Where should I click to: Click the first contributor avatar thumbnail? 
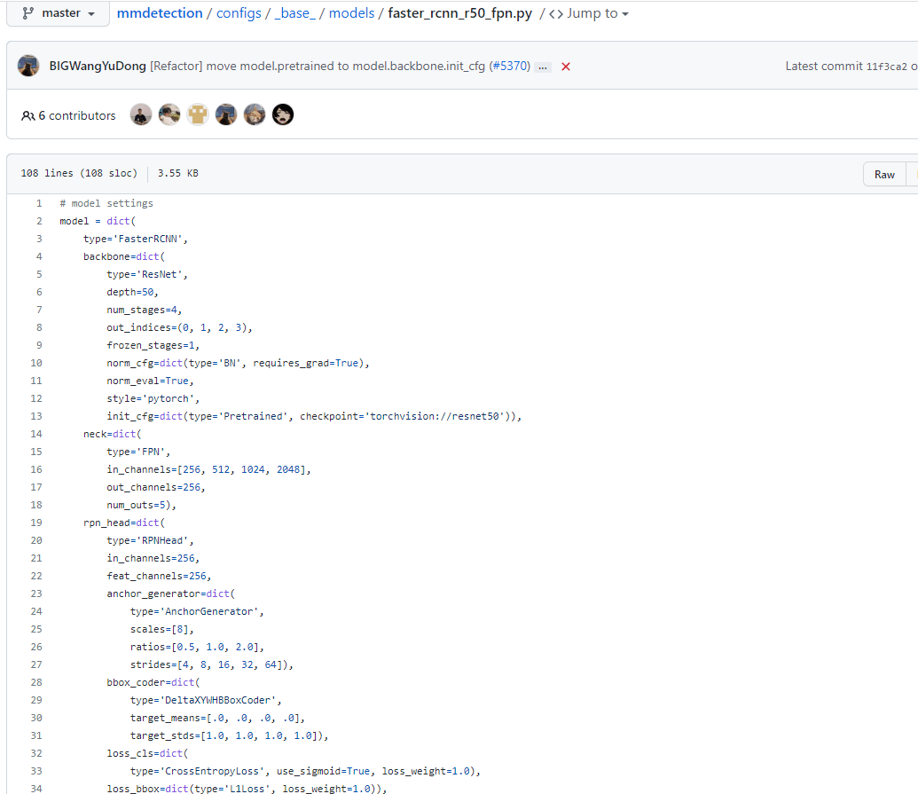(140, 114)
